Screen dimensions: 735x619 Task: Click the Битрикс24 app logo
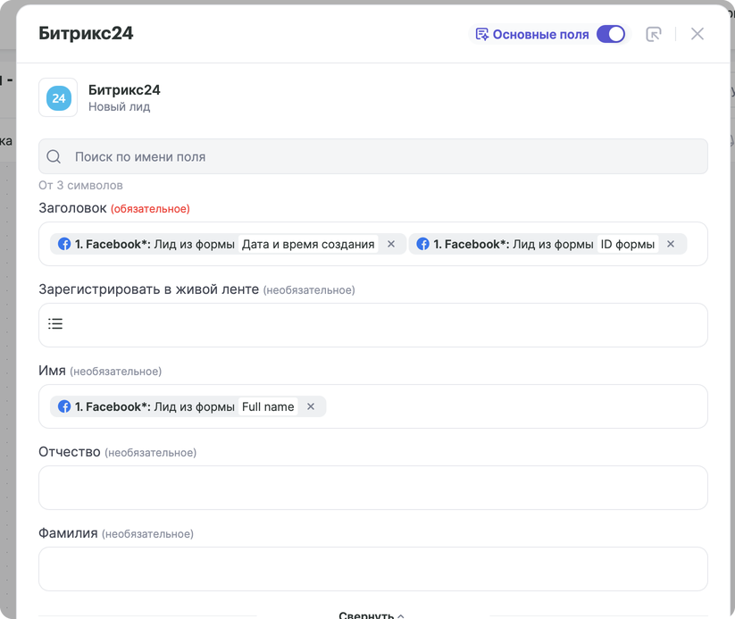[58, 97]
